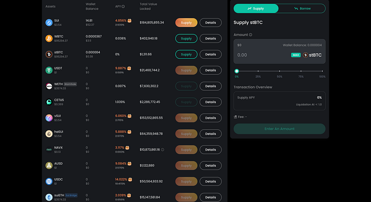Viewport: 371px width, 202px height.
Task: Set amount slider to 50% mark
Action: tap(280, 71)
